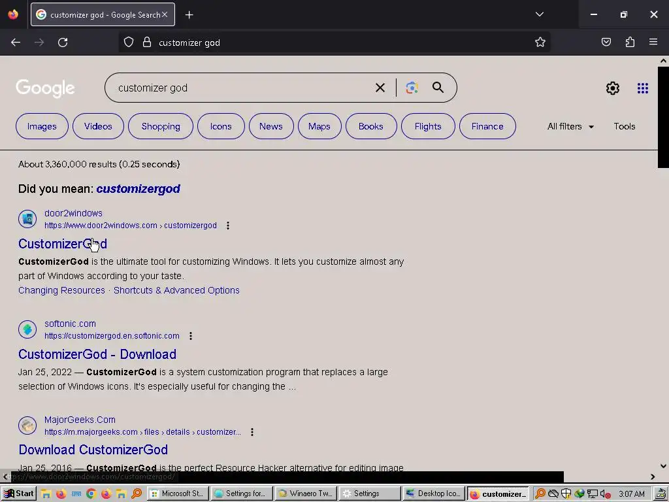Filter results by Icons

click(221, 126)
